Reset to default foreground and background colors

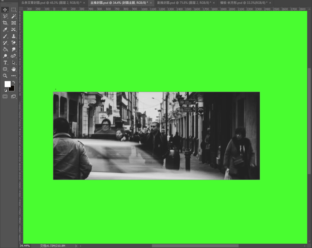point(5,90)
